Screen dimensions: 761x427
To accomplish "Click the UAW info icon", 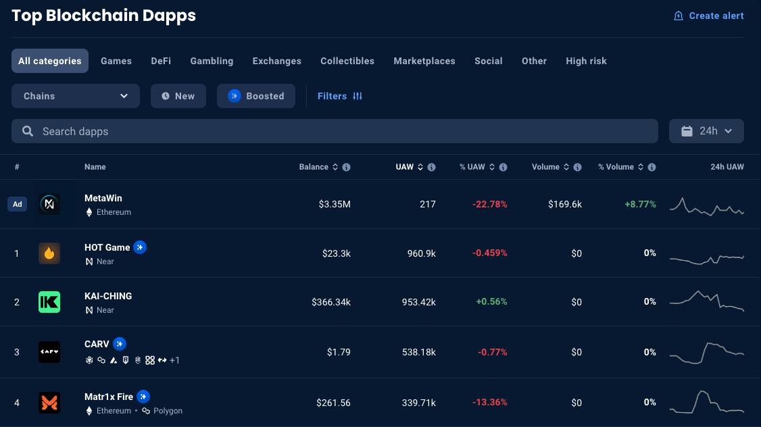I will 431,167.
